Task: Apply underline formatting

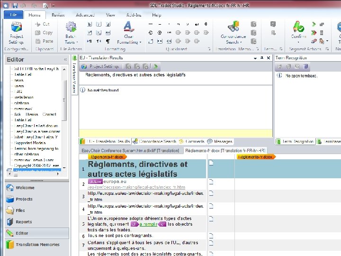Action: coord(108,24)
